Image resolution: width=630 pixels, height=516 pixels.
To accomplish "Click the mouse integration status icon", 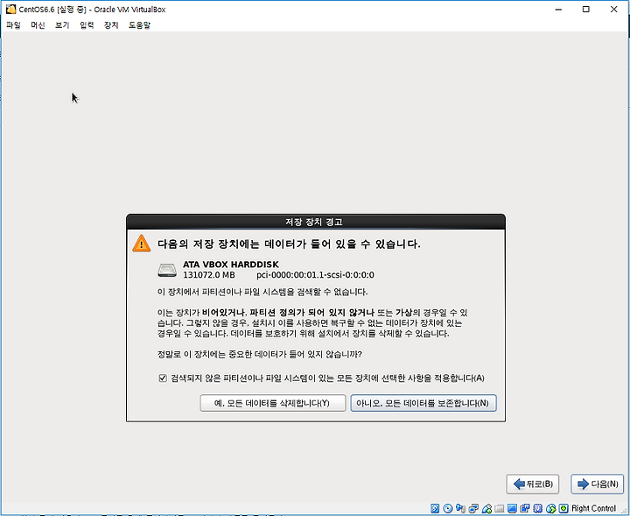I will pyautogui.click(x=551, y=508).
